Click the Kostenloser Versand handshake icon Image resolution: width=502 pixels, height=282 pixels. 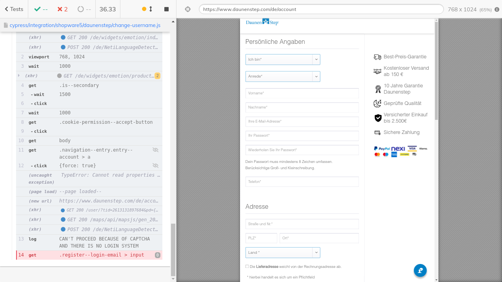377,71
